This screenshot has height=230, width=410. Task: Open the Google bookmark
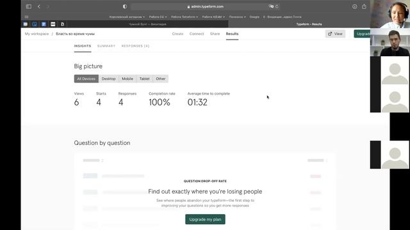pos(254,17)
